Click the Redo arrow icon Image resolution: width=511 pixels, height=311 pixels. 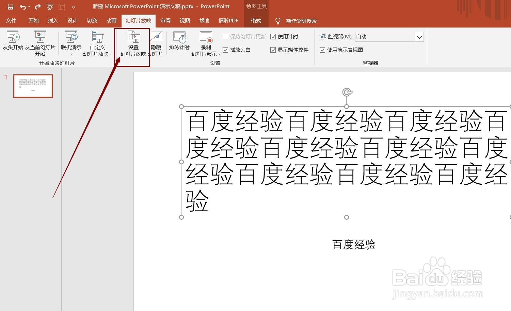click(38, 6)
